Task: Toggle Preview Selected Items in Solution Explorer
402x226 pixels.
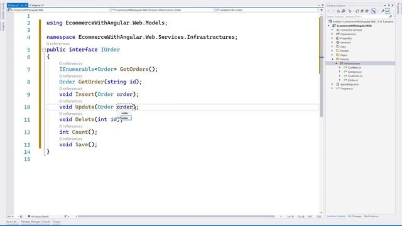Action: coord(388,11)
